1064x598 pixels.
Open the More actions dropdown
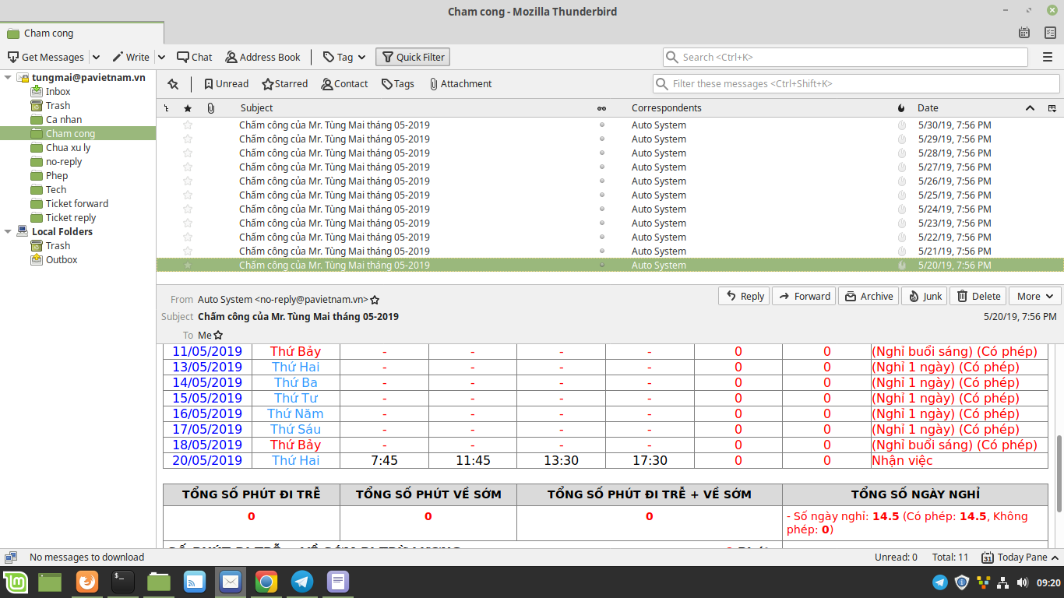(x=1034, y=296)
